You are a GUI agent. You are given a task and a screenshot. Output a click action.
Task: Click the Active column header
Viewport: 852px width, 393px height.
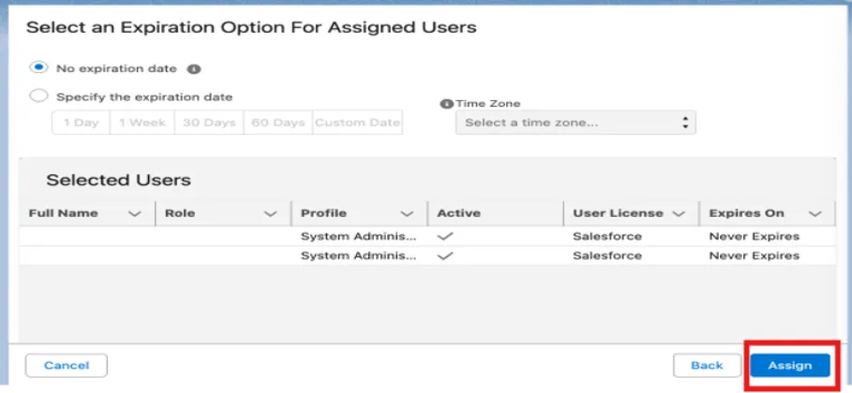[458, 213]
